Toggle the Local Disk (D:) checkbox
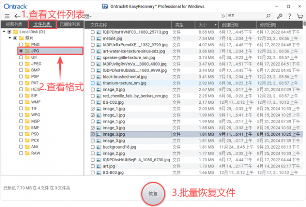The height and width of the screenshot is (207, 306). tap(9, 31)
